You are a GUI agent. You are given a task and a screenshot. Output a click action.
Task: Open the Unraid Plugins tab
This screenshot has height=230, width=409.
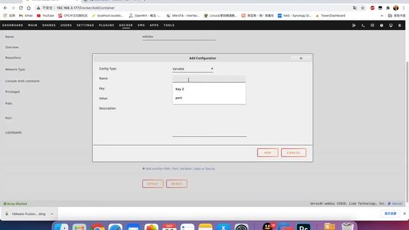coord(107,26)
